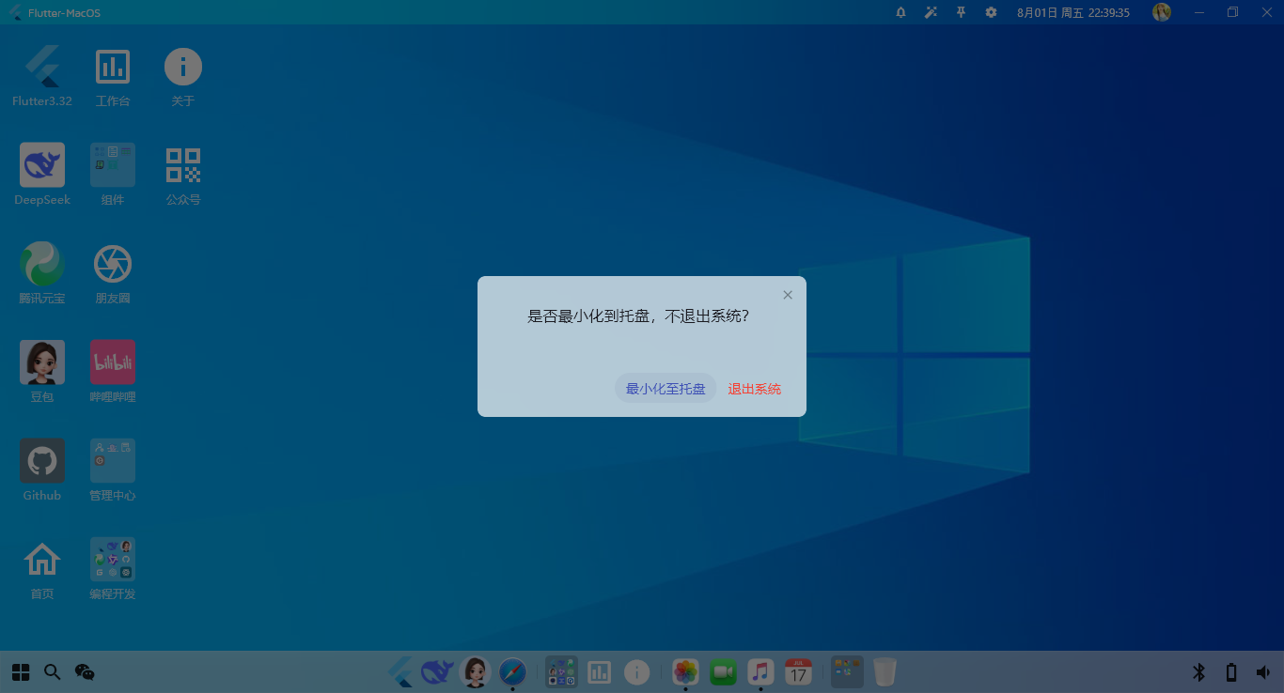1284x693 pixels.
Task: Open the app folder stack in dock
Action: coord(562,671)
